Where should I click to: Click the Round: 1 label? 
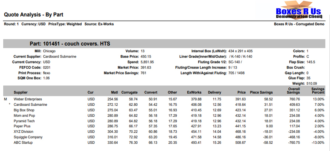(11, 24)
